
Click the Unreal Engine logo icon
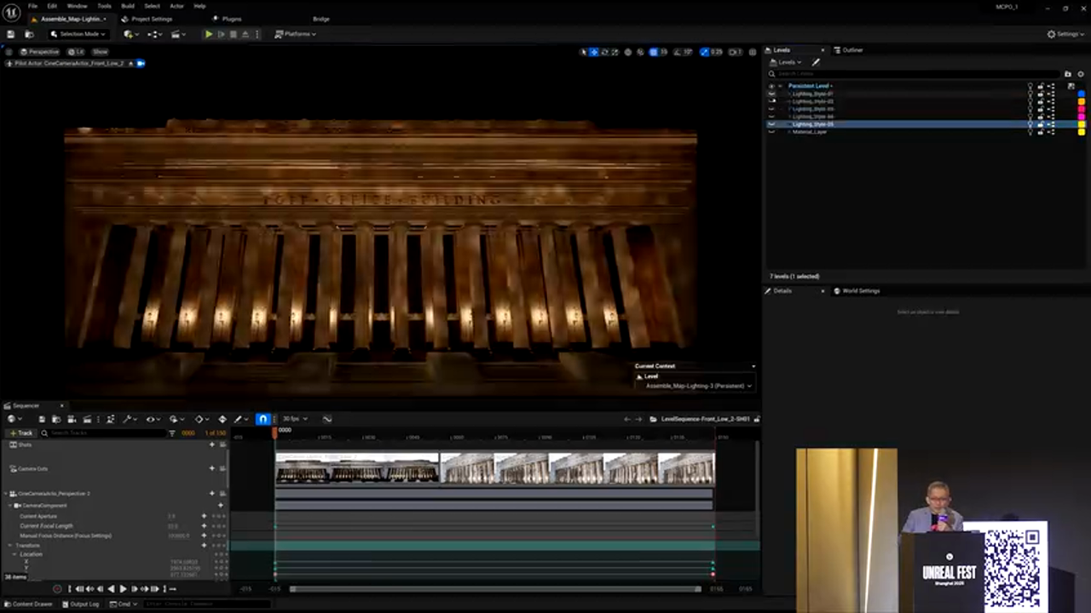pos(12,12)
